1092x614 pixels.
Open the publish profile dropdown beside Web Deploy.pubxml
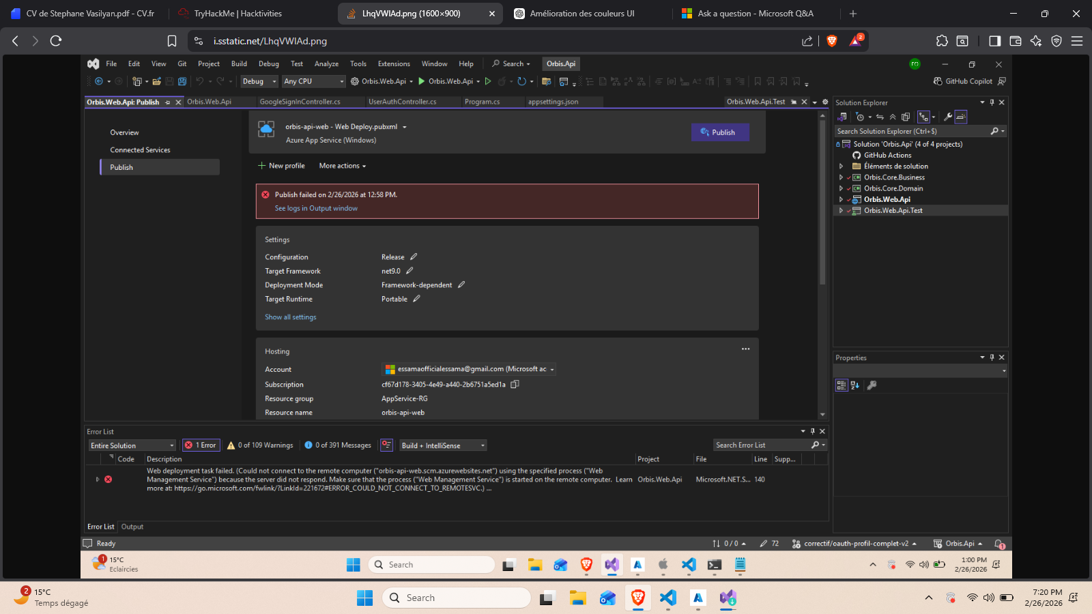(x=405, y=127)
